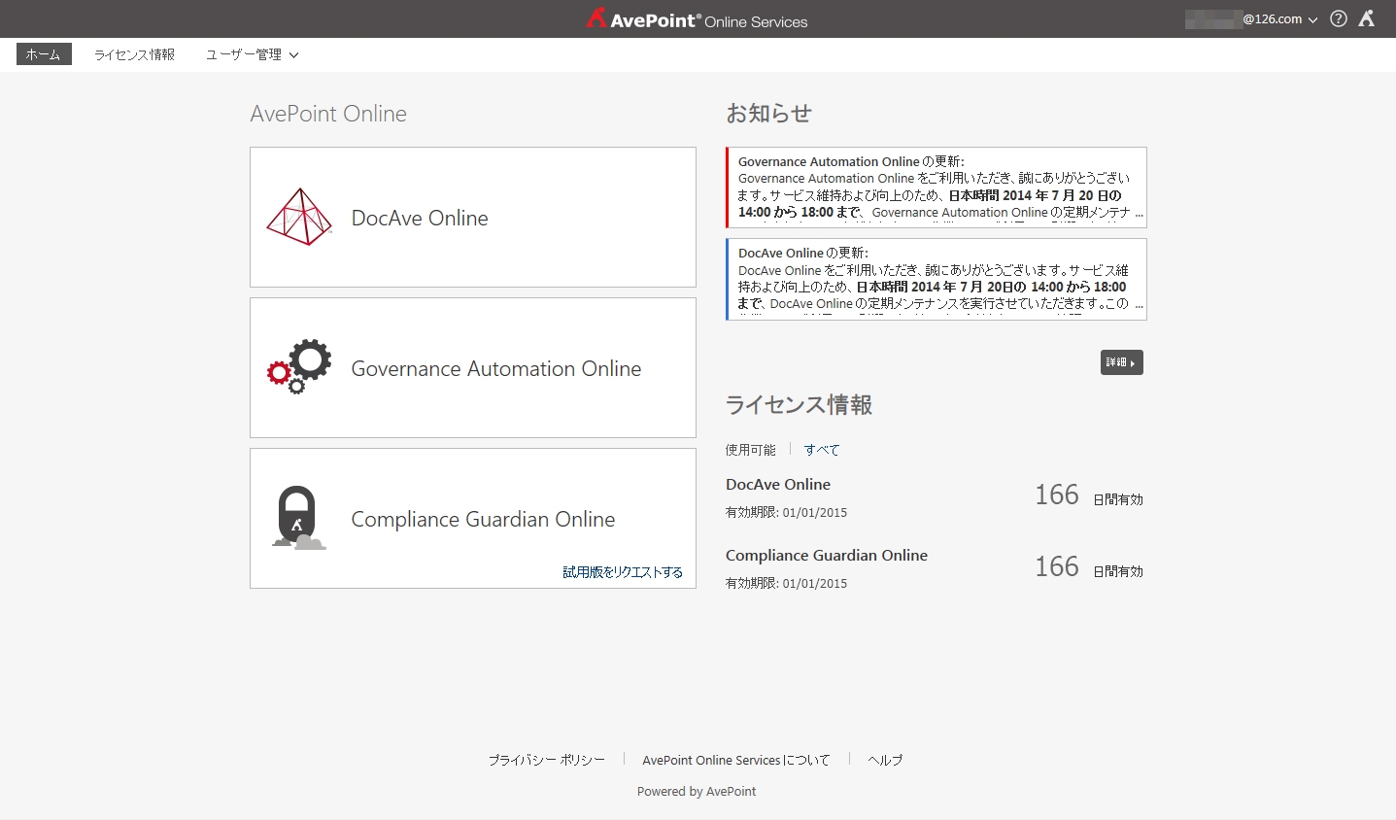This screenshot has width=1396, height=820.
Task: Select the ホーム tab
Action: point(44,54)
